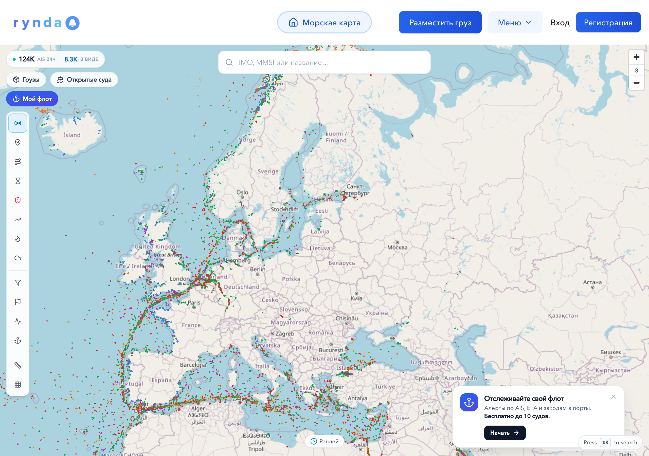Image resolution: width=649 pixels, height=456 pixels.
Task: Select the route planner icon in sidebar
Action: [x=17, y=162]
